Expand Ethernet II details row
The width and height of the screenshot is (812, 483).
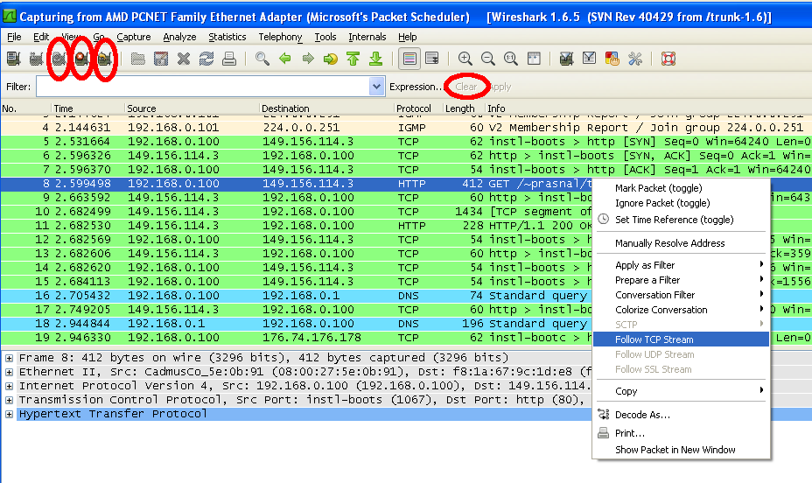click(x=9, y=372)
